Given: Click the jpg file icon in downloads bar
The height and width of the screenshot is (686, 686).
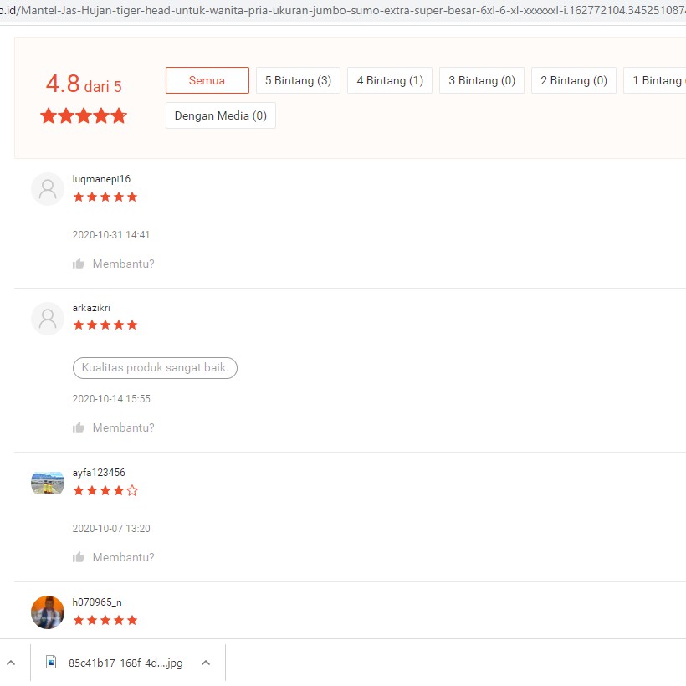Looking at the screenshot, I should click(51, 662).
